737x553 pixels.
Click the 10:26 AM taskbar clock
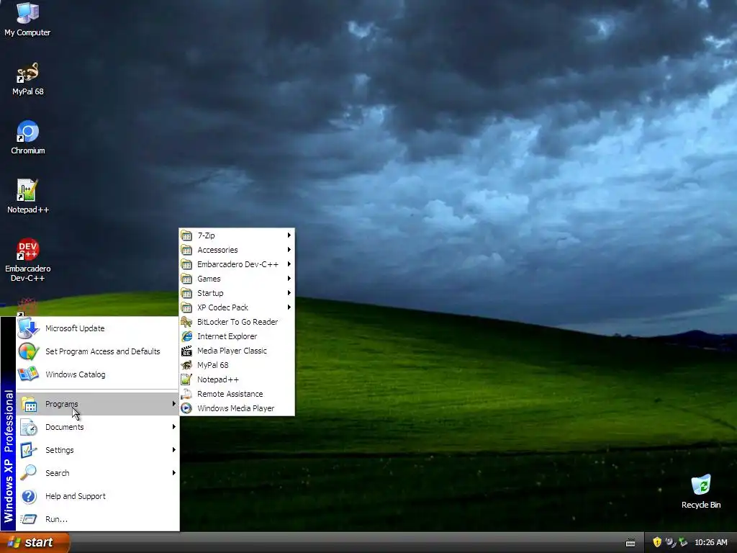(710, 542)
